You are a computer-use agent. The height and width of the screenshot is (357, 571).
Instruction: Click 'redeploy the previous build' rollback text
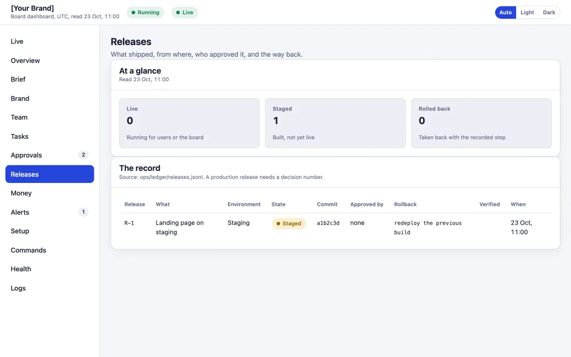[x=428, y=228]
